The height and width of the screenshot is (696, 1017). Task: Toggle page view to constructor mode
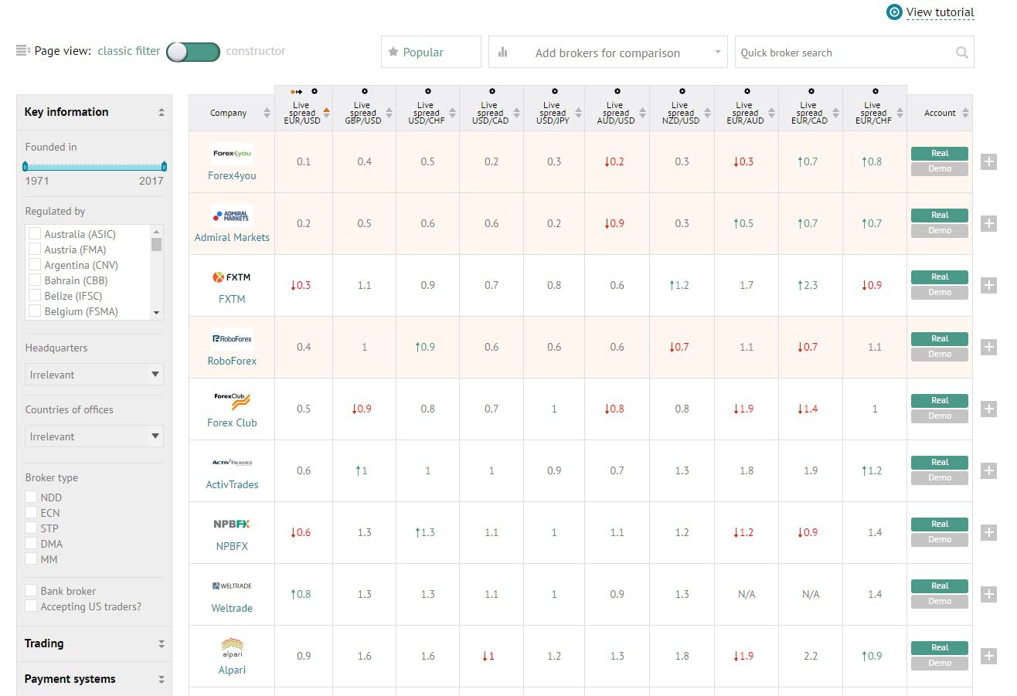(193, 52)
